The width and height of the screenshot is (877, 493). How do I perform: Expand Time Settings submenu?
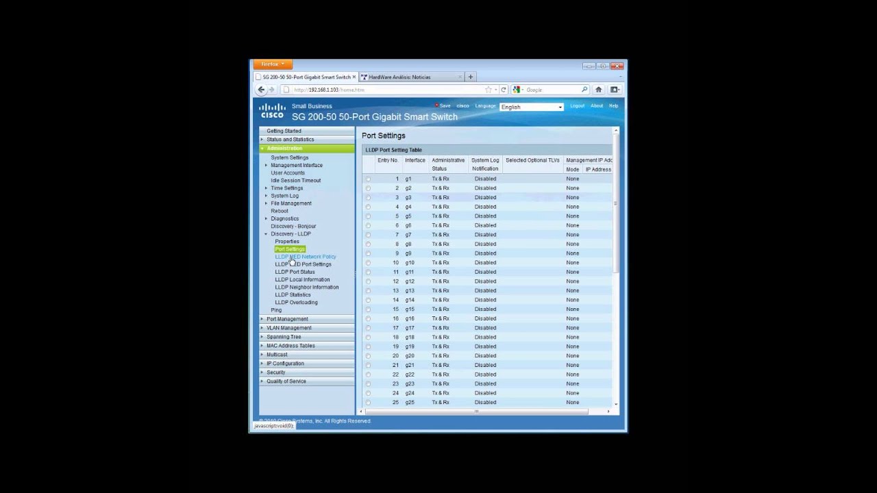click(x=286, y=188)
